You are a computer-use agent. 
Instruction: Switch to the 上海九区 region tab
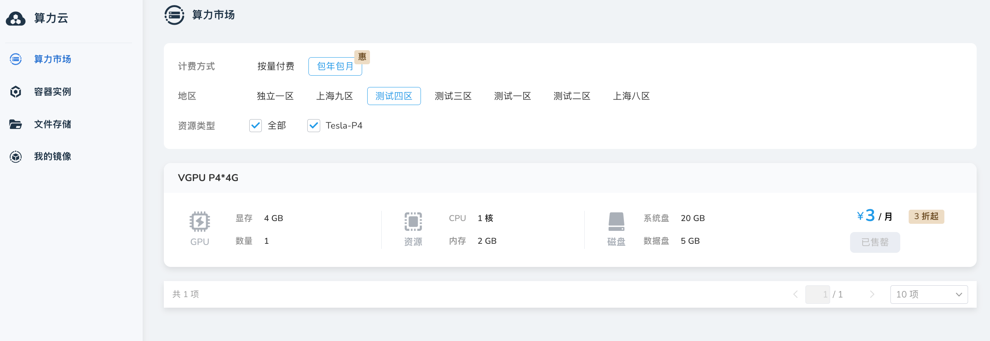334,96
